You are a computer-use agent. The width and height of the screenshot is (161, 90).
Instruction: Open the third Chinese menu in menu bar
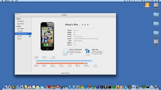click(x=16, y=1)
